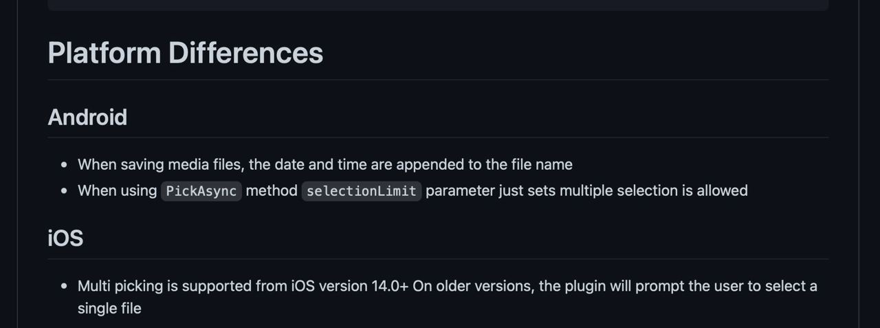This screenshot has height=328, width=880.
Task: Click the iOS section heading
Action: [65, 238]
